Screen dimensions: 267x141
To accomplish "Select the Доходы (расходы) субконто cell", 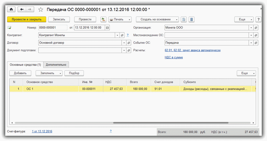I will [x=216, y=89].
